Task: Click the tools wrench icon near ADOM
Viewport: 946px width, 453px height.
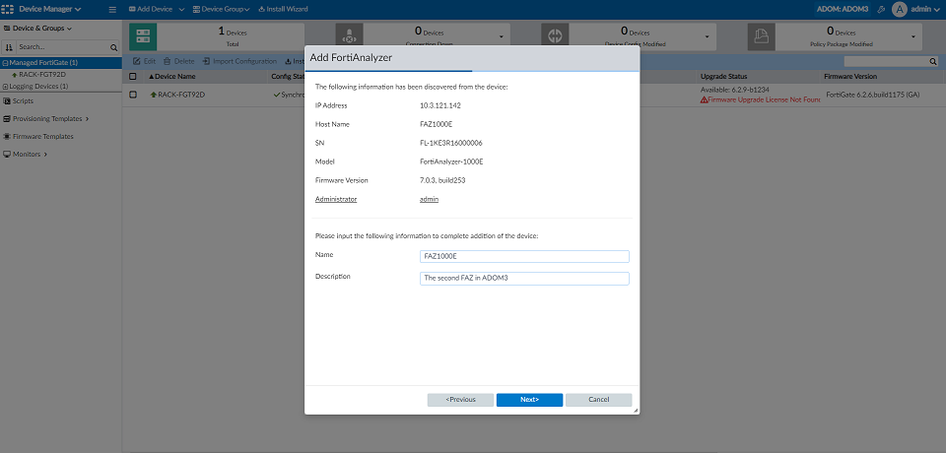Action: coord(879,9)
